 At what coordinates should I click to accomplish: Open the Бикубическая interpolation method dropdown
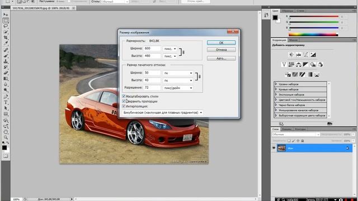[162, 113]
